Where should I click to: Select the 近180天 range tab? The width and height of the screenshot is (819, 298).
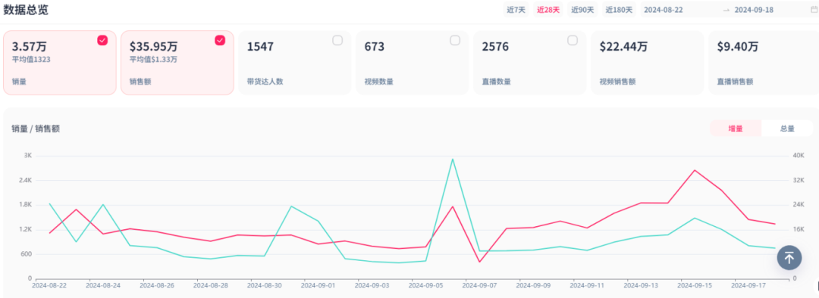619,9
